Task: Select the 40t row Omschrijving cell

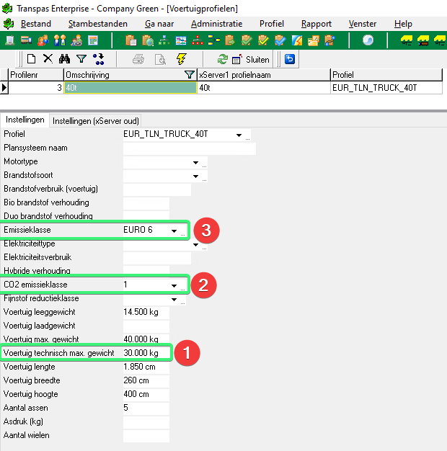Action: pyautogui.click(x=130, y=88)
